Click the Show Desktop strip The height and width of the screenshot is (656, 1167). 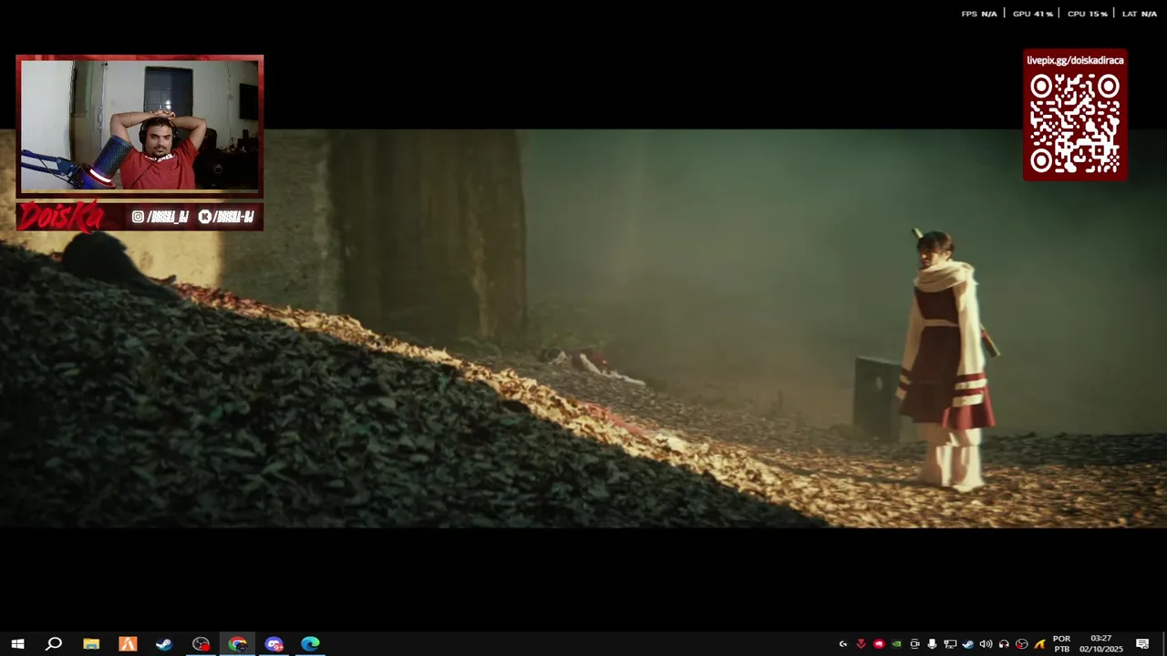(1164, 644)
